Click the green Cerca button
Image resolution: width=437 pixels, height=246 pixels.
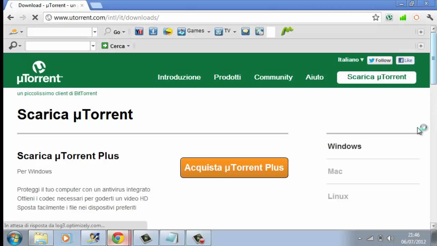click(113, 46)
